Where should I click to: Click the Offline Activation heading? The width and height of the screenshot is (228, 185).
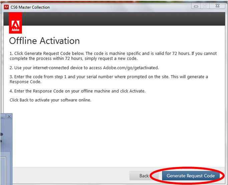click(44, 41)
